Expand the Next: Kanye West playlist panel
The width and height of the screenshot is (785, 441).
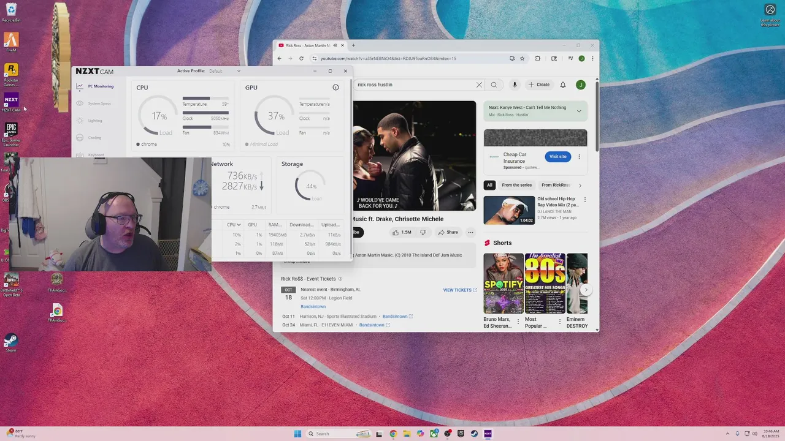tap(579, 111)
